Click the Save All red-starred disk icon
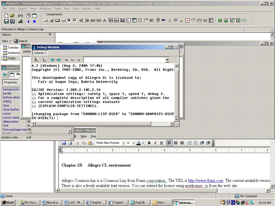 (x=12, y=21)
